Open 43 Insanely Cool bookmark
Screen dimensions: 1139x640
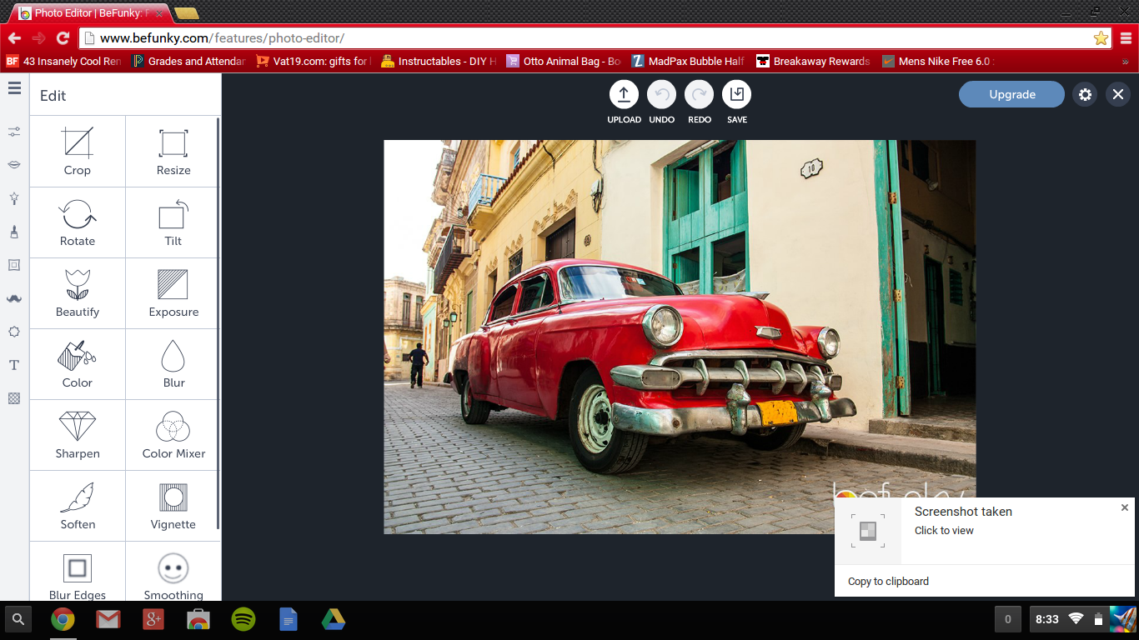tap(64, 61)
